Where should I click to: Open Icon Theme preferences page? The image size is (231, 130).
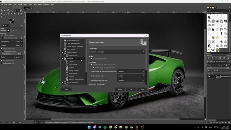[73, 65]
